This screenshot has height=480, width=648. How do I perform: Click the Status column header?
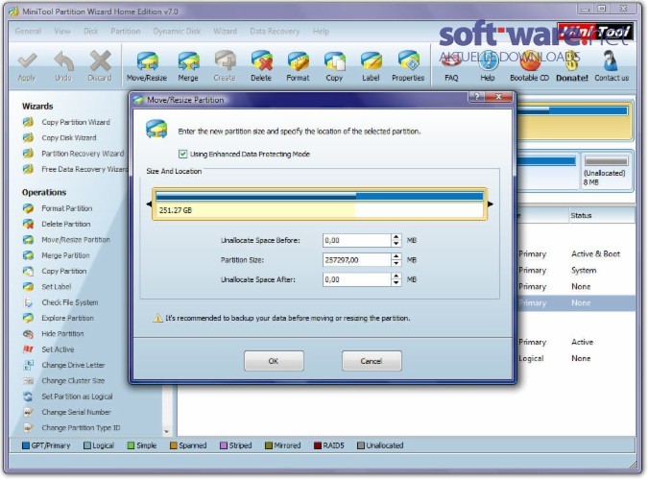tap(602, 215)
